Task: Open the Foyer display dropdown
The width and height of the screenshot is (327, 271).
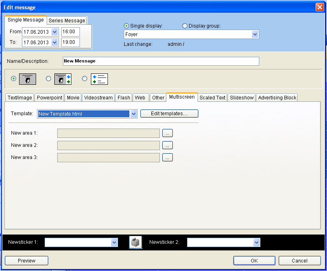Action: tap(255, 34)
